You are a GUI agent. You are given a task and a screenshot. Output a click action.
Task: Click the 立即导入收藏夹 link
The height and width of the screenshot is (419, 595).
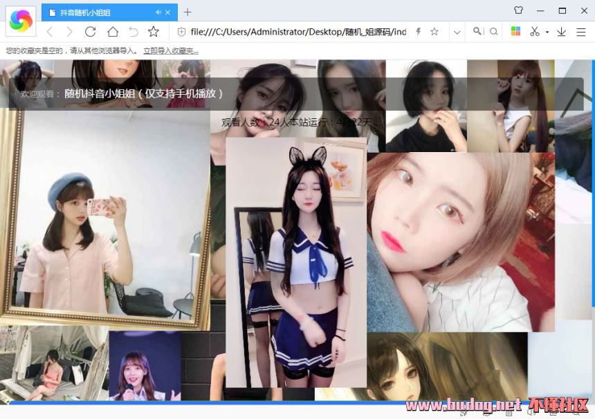[170, 50]
